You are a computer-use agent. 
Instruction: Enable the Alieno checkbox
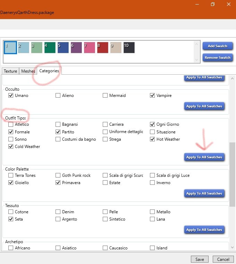pos(58,96)
